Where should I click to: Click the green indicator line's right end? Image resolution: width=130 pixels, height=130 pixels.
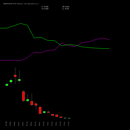coord(109,49)
